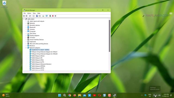Click the Device Manager vertical scrollbar thumb
Viewport: 174px width, 98px height.
click(x=110, y=36)
